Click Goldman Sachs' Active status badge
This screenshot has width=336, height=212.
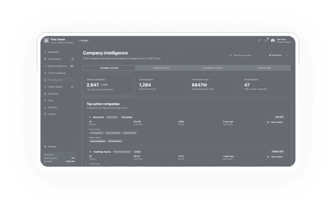[x=137, y=152]
